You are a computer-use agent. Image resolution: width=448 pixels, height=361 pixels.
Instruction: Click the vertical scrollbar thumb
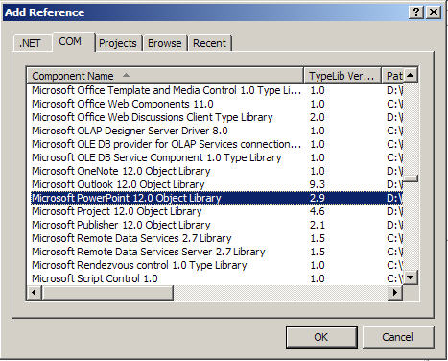411,179
